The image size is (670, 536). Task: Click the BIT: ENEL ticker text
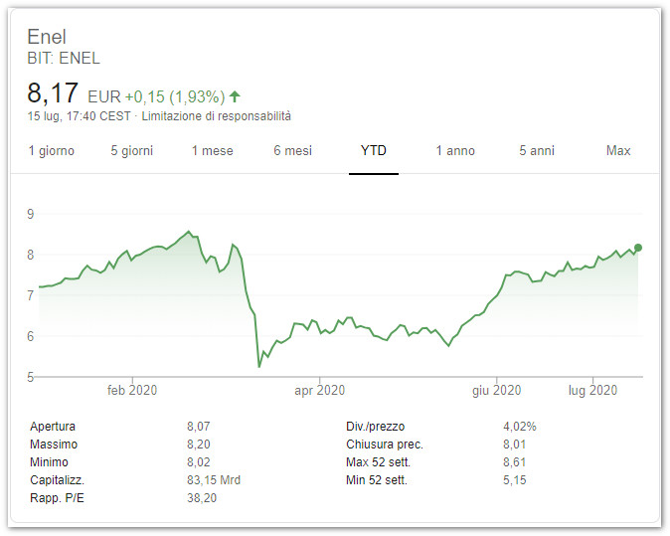[x=64, y=58]
